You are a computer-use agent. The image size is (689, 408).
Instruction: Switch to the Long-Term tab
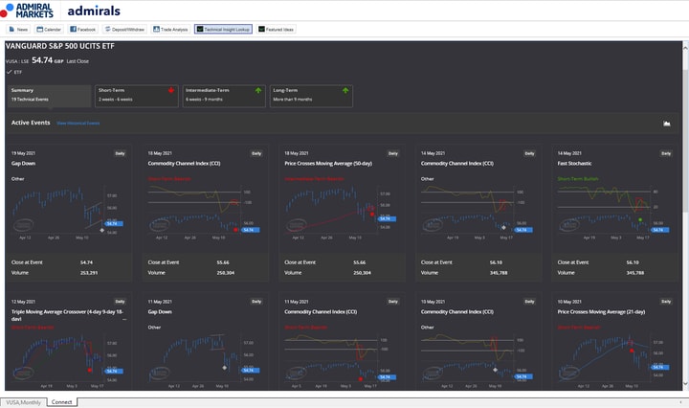click(311, 96)
